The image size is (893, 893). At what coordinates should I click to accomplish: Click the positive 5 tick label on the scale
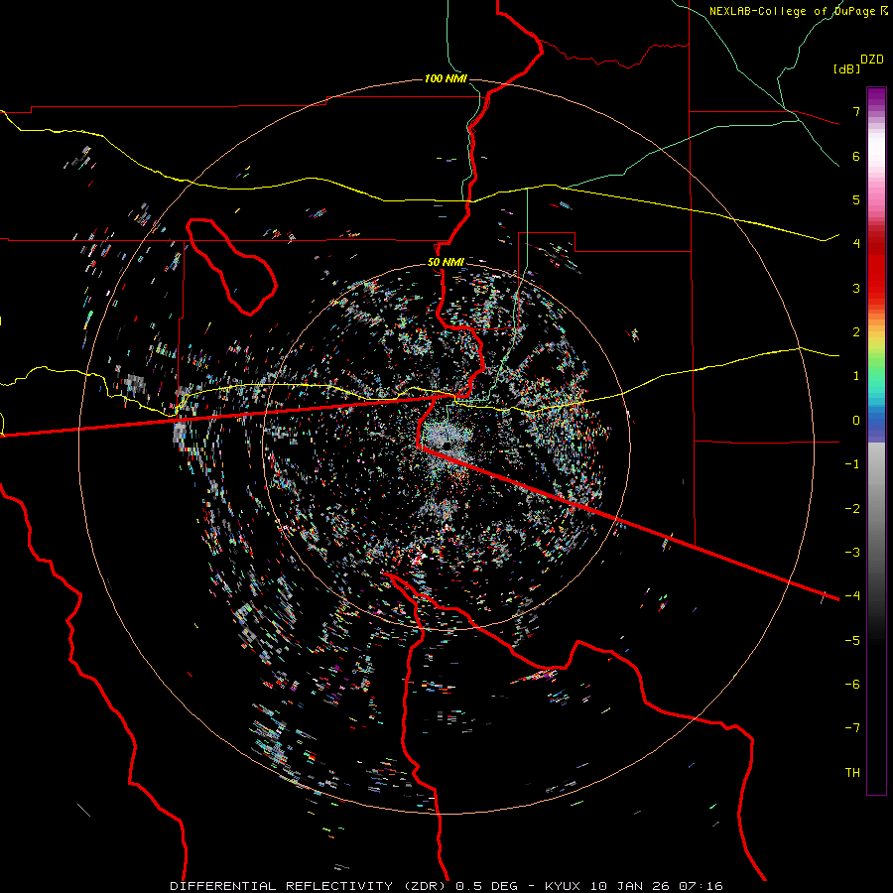(x=856, y=199)
